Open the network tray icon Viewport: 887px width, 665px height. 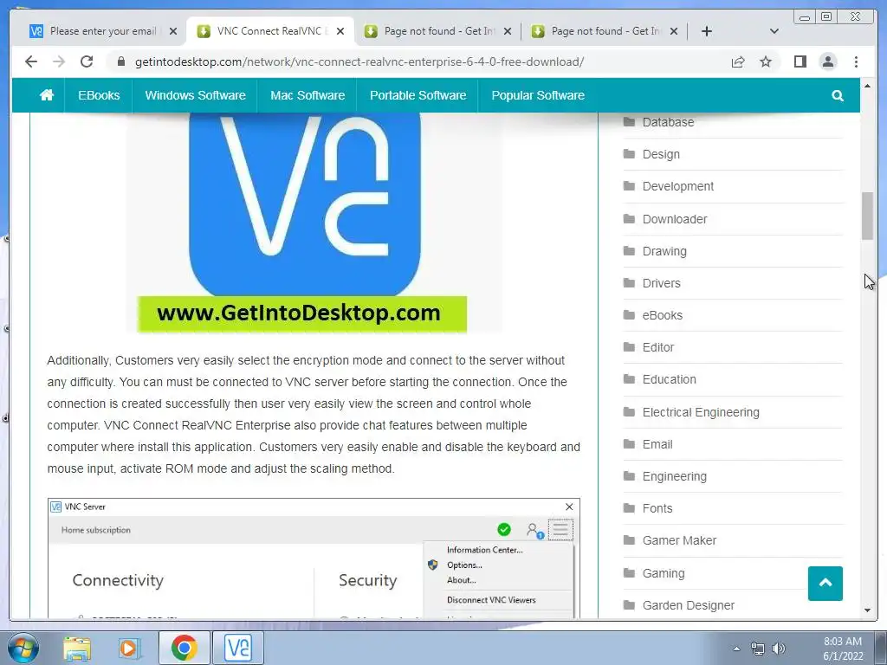[x=757, y=649]
